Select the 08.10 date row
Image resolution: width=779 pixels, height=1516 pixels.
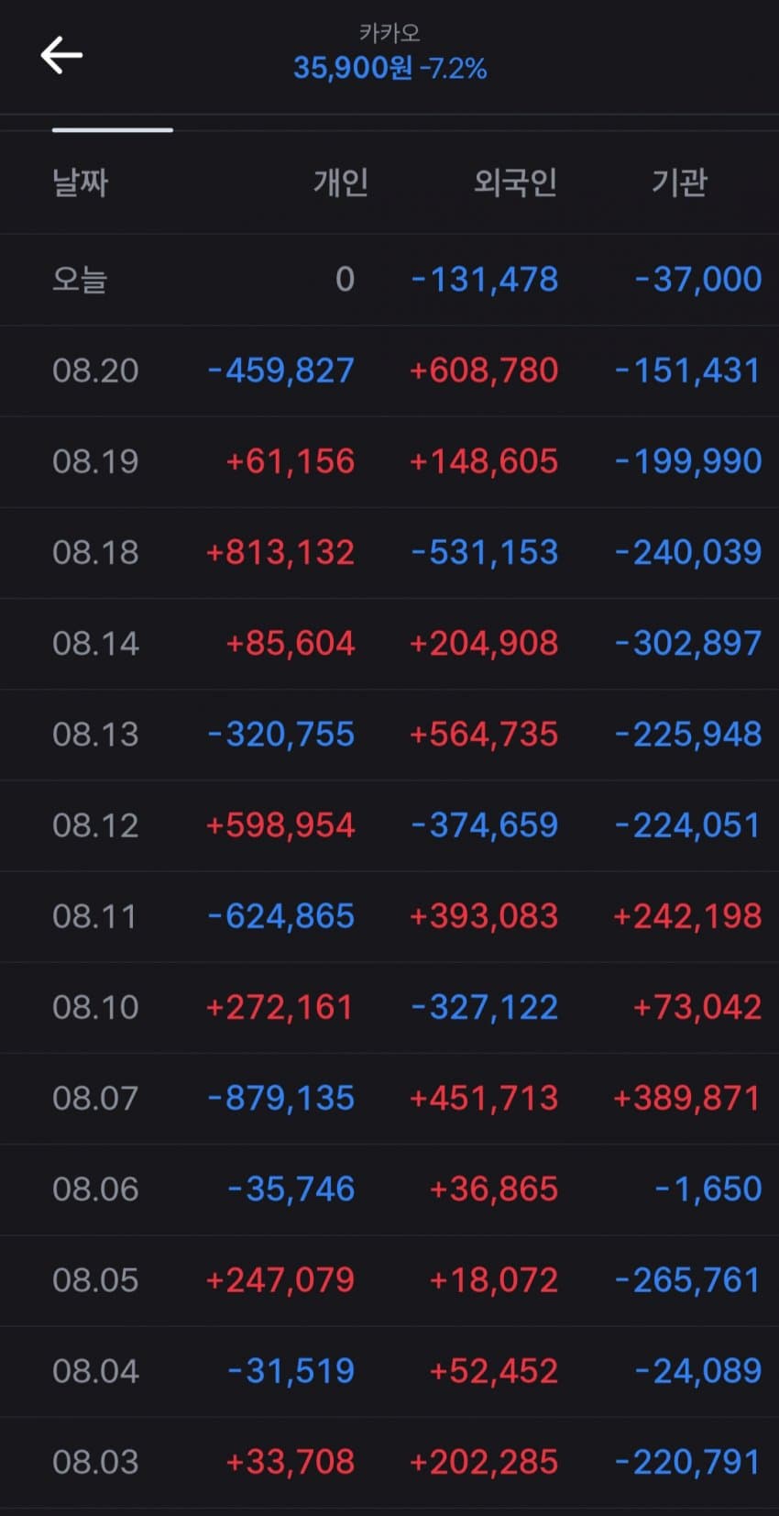point(389,1007)
